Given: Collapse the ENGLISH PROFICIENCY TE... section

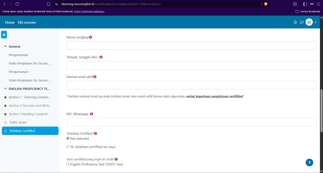Looking at the screenshot, I should (5, 89).
